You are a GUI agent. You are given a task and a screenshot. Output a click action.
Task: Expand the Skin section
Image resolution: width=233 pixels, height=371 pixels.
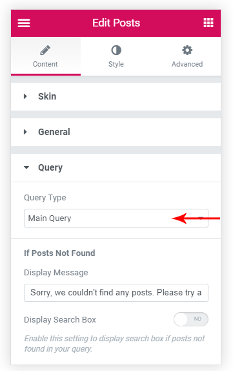coord(116,96)
